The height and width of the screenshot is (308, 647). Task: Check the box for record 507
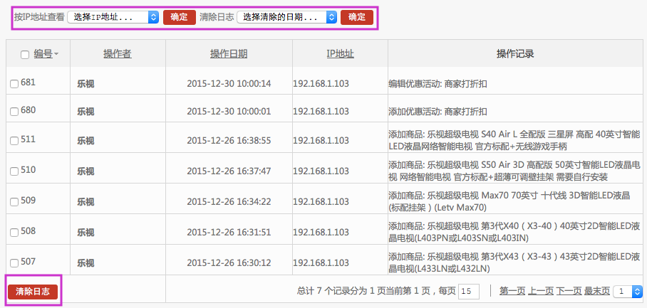point(14,263)
